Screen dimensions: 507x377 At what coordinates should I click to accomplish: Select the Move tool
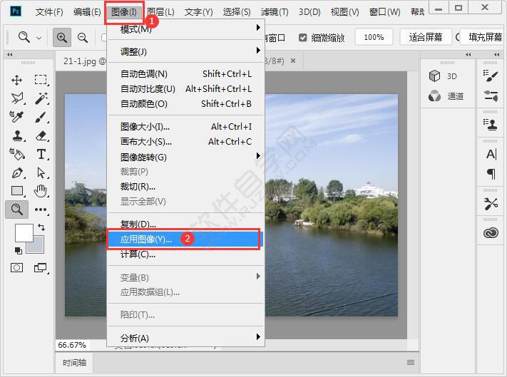point(16,80)
